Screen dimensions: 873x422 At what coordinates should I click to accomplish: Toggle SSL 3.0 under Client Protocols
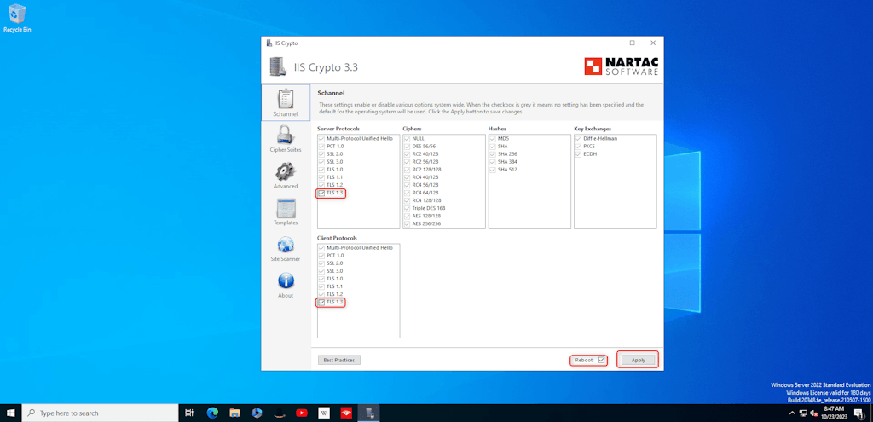(321, 270)
